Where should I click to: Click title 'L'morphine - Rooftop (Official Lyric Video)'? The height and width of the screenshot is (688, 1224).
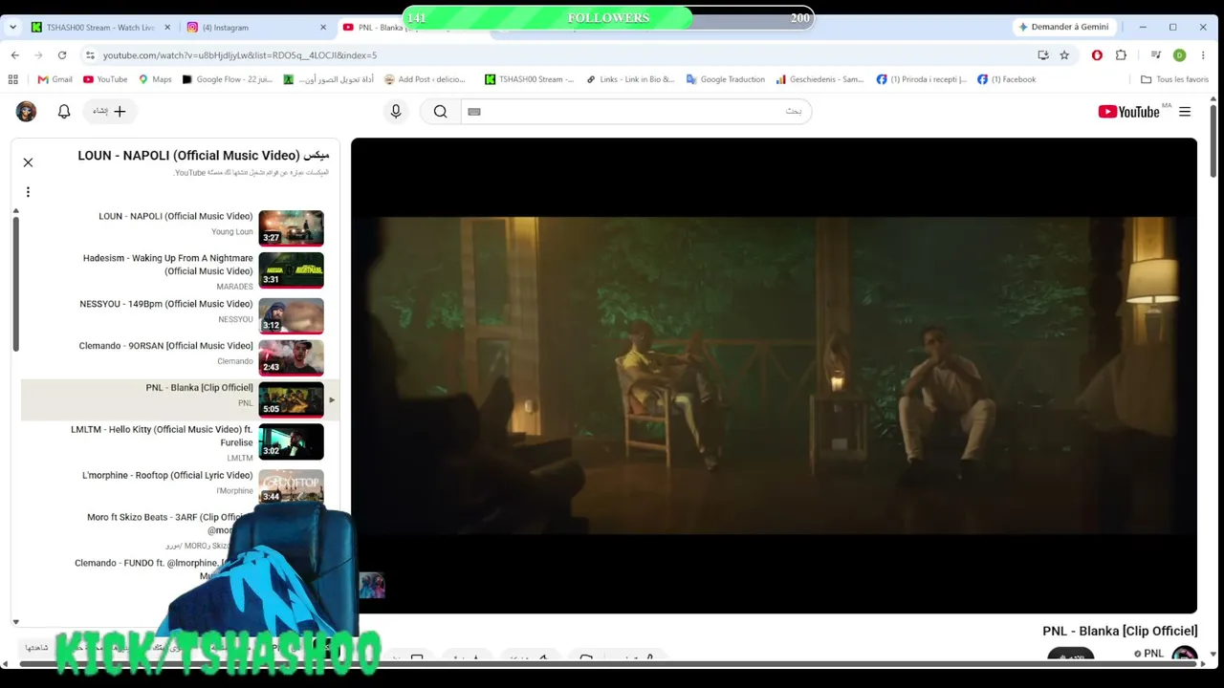167,476
